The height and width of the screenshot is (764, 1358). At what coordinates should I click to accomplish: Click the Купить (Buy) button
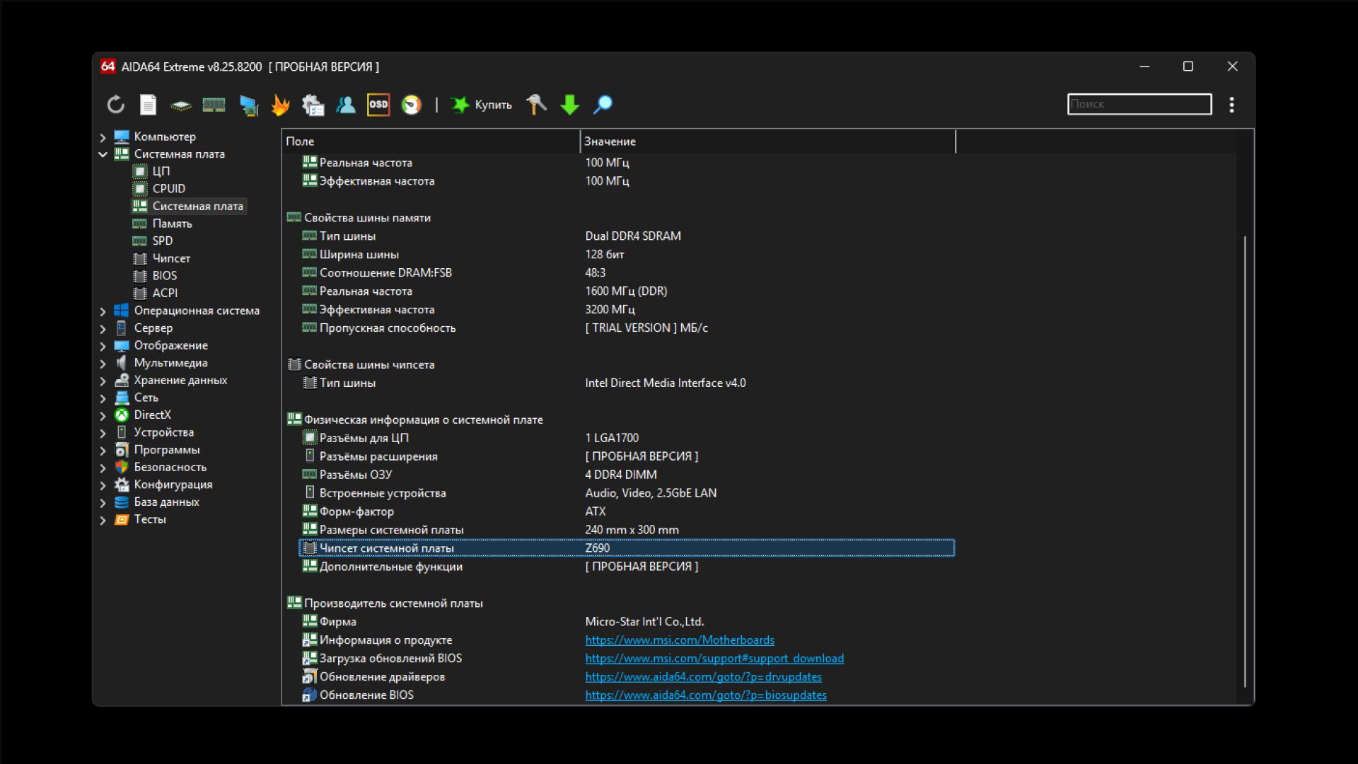click(x=482, y=105)
